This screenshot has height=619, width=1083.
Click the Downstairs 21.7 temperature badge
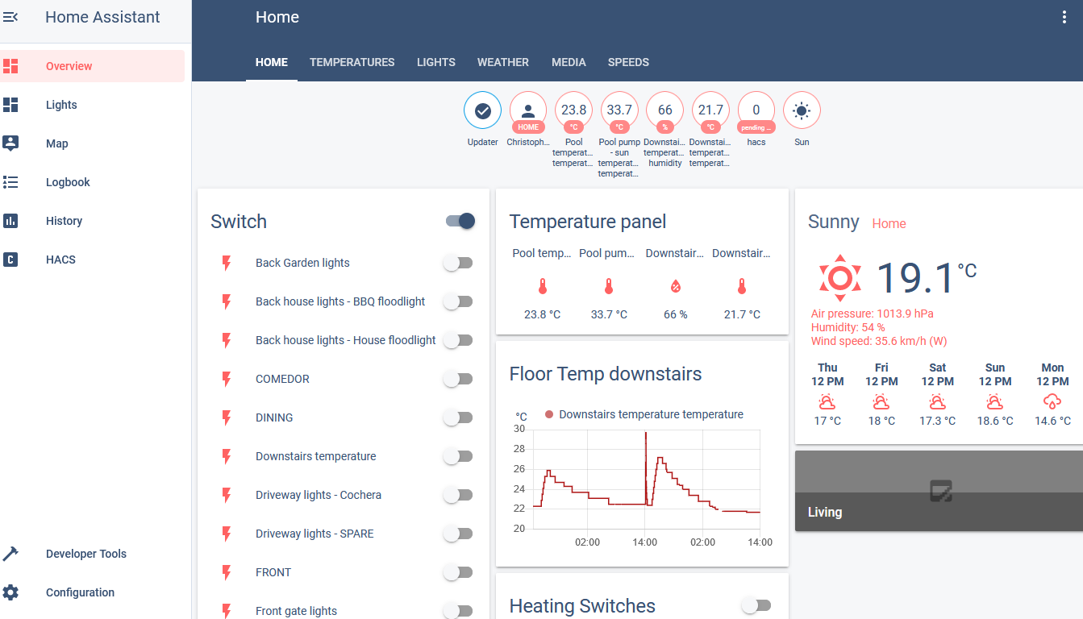pyautogui.click(x=710, y=110)
